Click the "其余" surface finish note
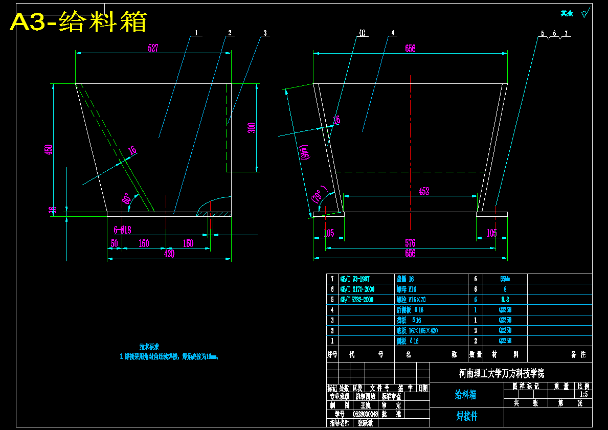The height and width of the screenshot is (430, 608). click(x=567, y=14)
